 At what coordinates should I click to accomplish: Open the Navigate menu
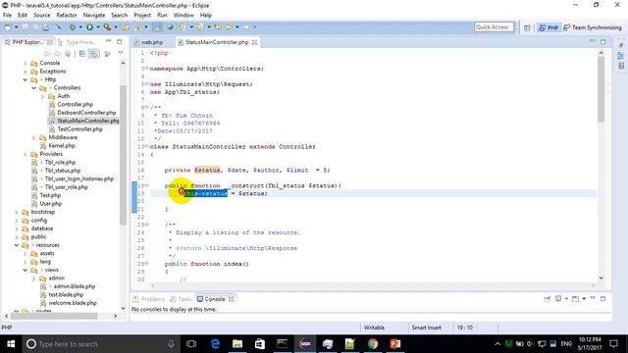pyautogui.click(x=94, y=16)
